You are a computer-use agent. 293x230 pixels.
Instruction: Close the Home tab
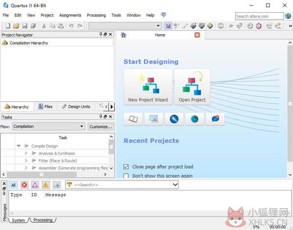pos(197,35)
